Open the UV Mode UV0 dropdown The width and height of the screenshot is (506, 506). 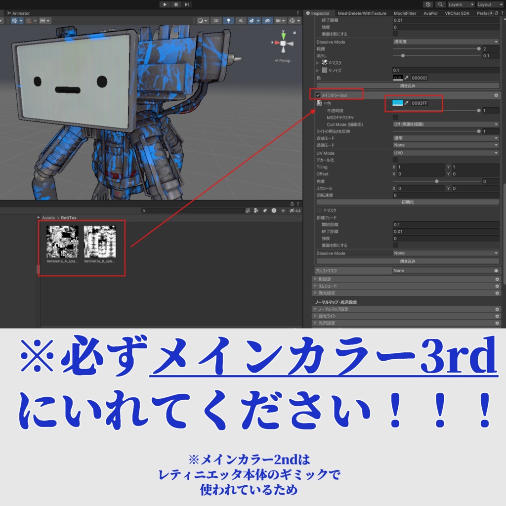(x=446, y=153)
